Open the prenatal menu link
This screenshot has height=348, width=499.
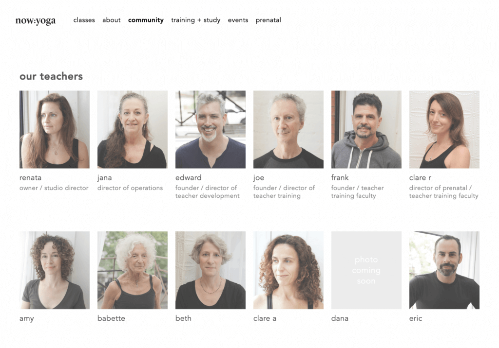click(x=269, y=20)
